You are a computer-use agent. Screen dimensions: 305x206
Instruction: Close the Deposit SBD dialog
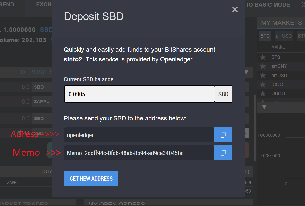235,10
